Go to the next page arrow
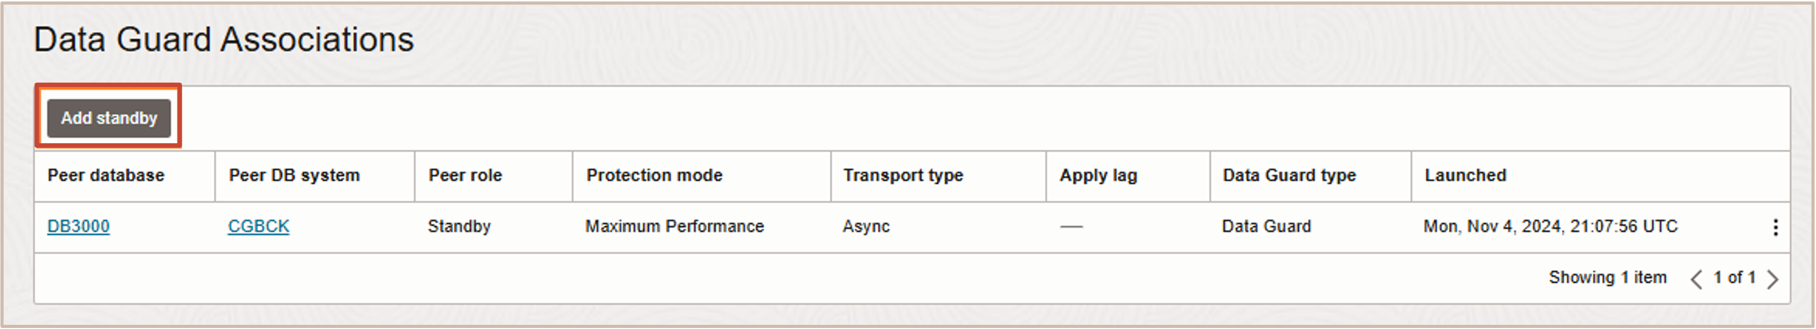The image size is (1816, 329). [1772, 279]
